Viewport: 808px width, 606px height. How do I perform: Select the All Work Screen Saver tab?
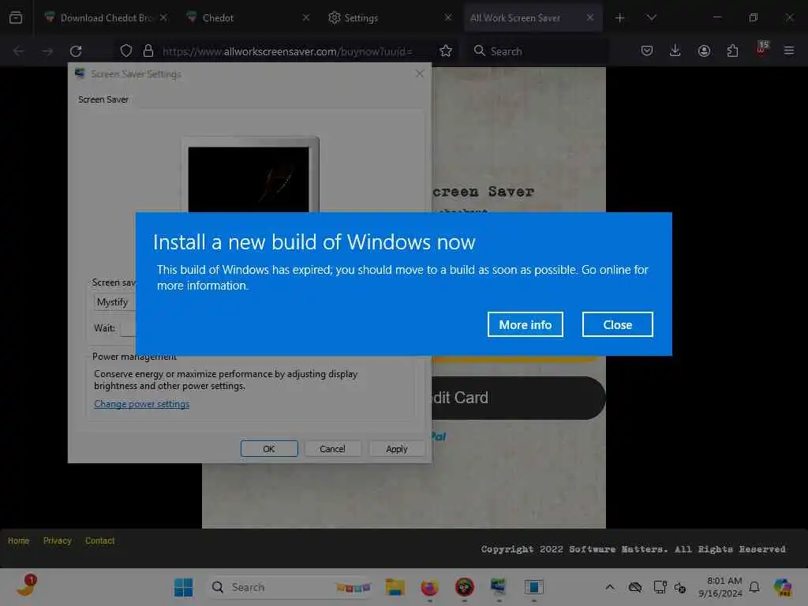[x=533, y=18]
